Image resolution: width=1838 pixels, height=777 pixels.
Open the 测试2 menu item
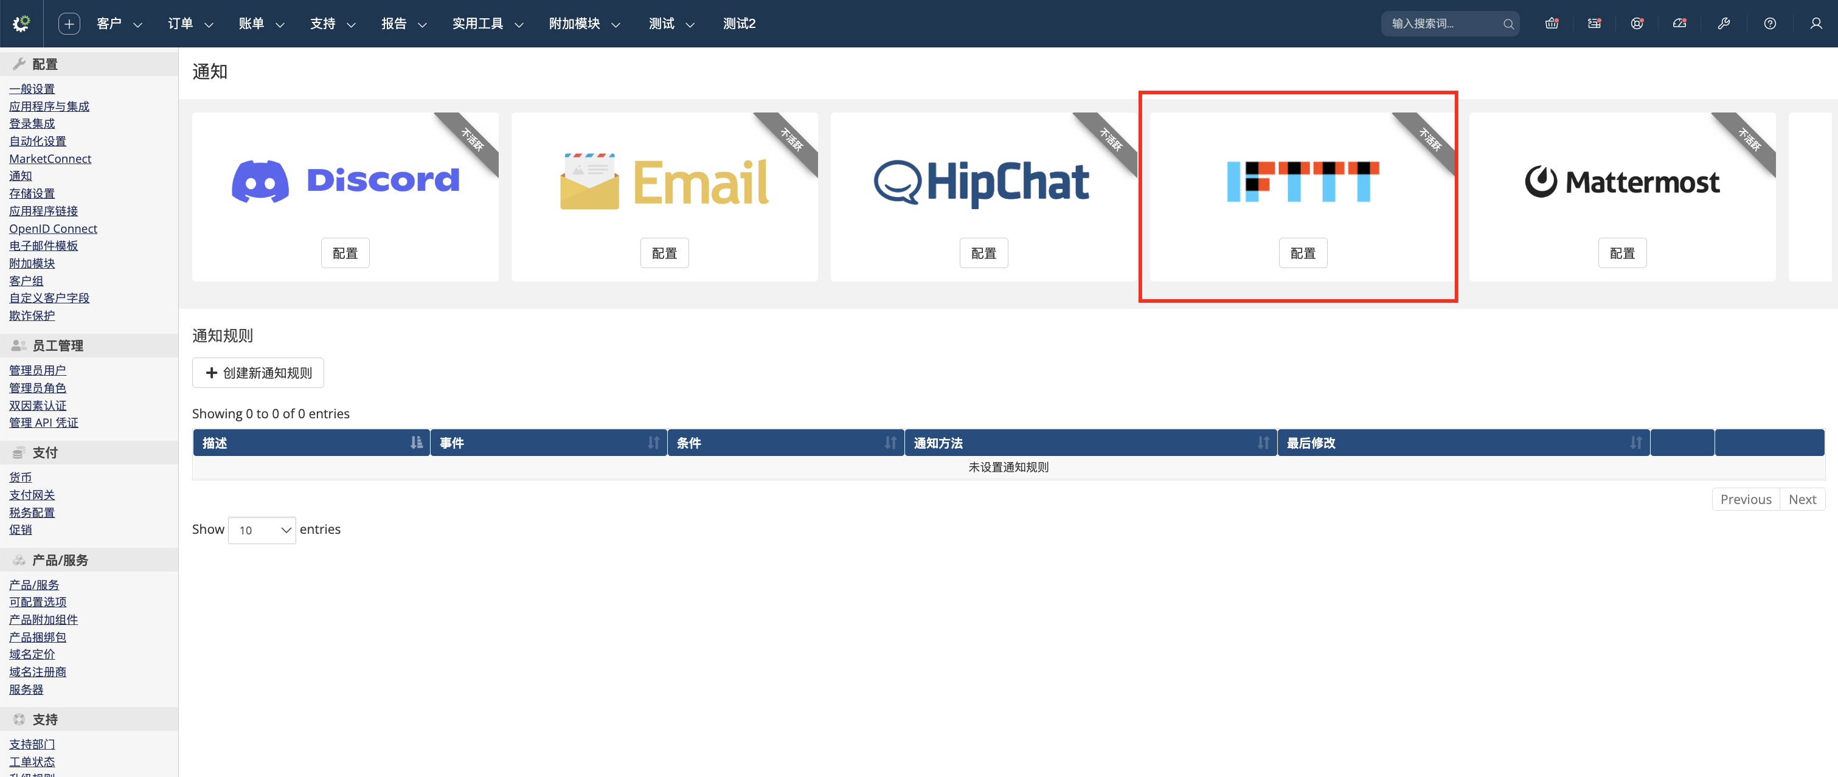(738, 24)
